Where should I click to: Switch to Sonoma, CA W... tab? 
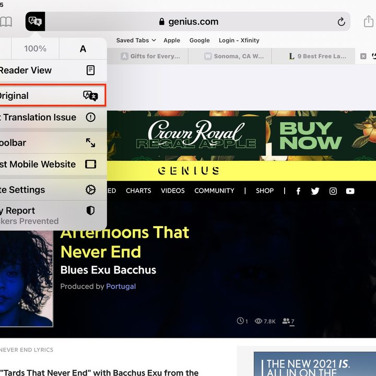tap(230, 56)
